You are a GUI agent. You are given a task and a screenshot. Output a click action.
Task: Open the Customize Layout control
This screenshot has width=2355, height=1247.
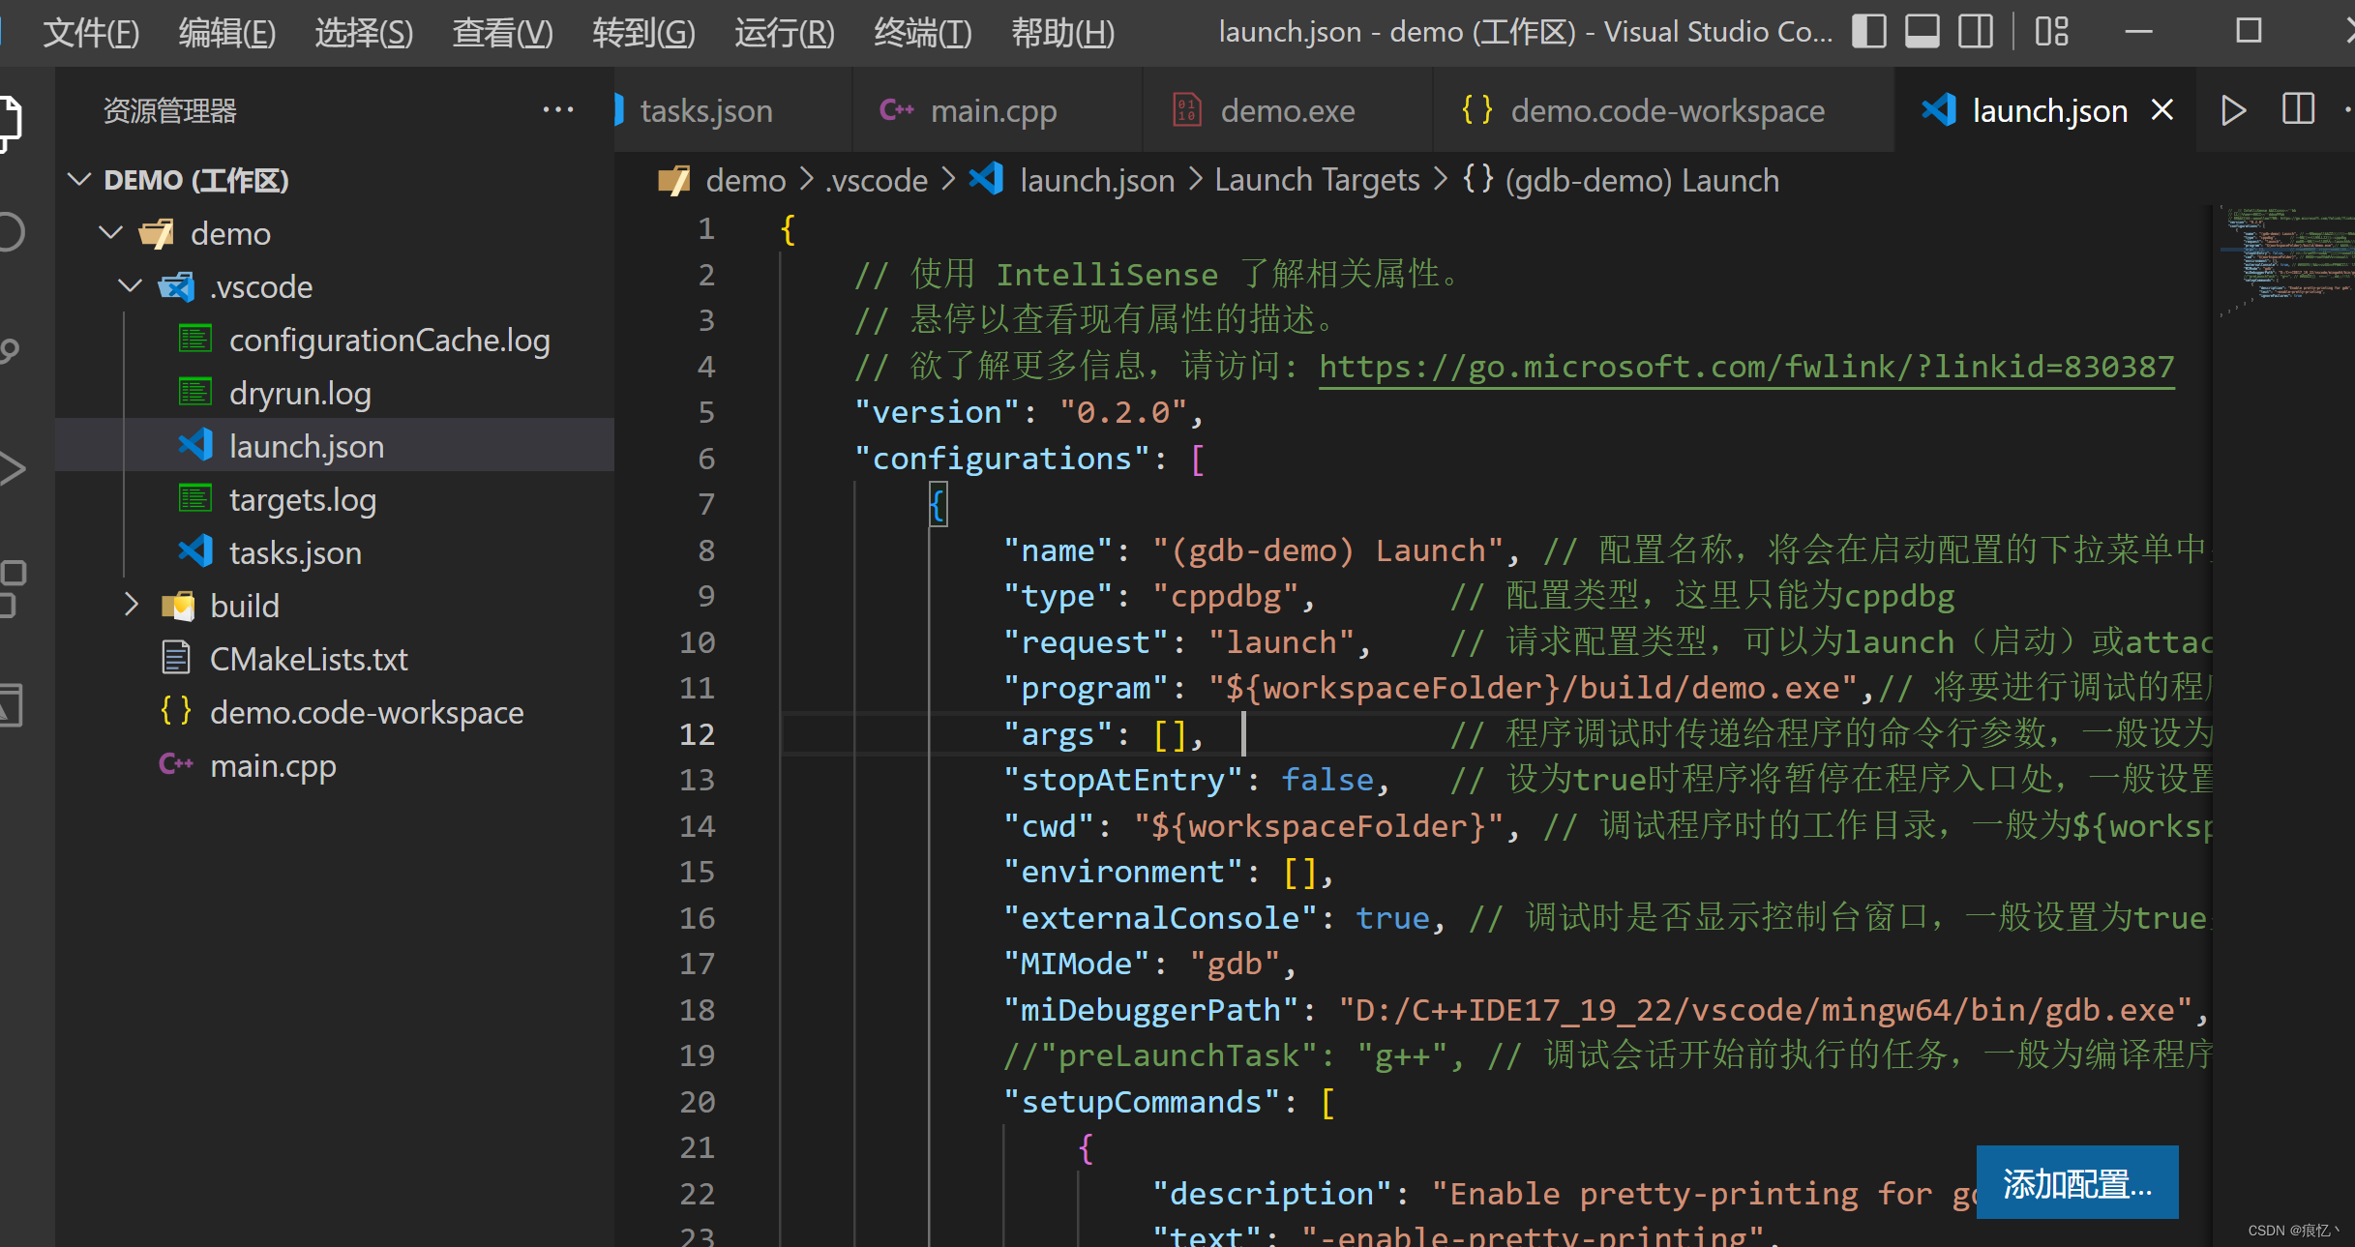pyautogui.click(x=2050, y=31)
